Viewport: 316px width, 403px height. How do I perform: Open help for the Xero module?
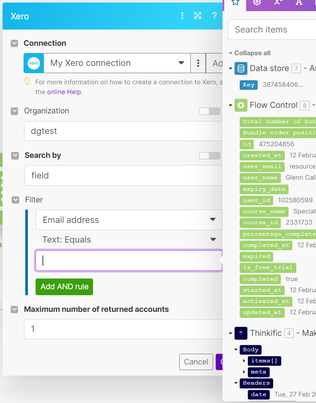point(214,16)
